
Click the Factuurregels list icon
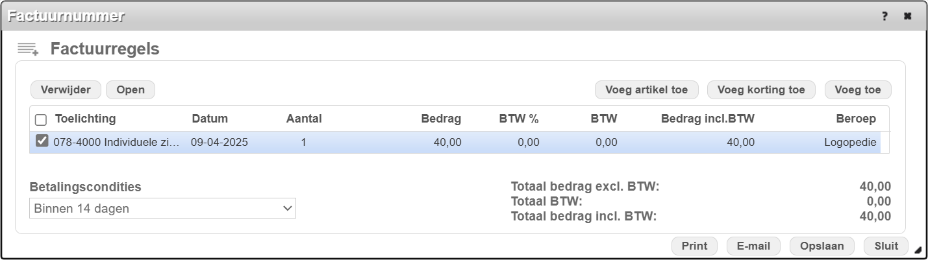tap(28, 49)
